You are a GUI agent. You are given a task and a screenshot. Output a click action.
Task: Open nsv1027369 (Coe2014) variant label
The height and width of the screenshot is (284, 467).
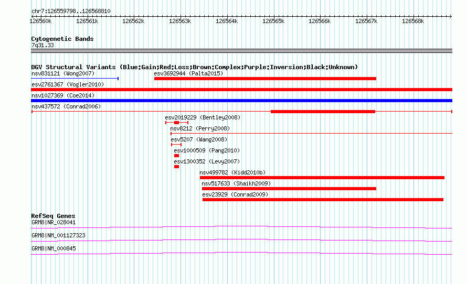tap(63, 95)
